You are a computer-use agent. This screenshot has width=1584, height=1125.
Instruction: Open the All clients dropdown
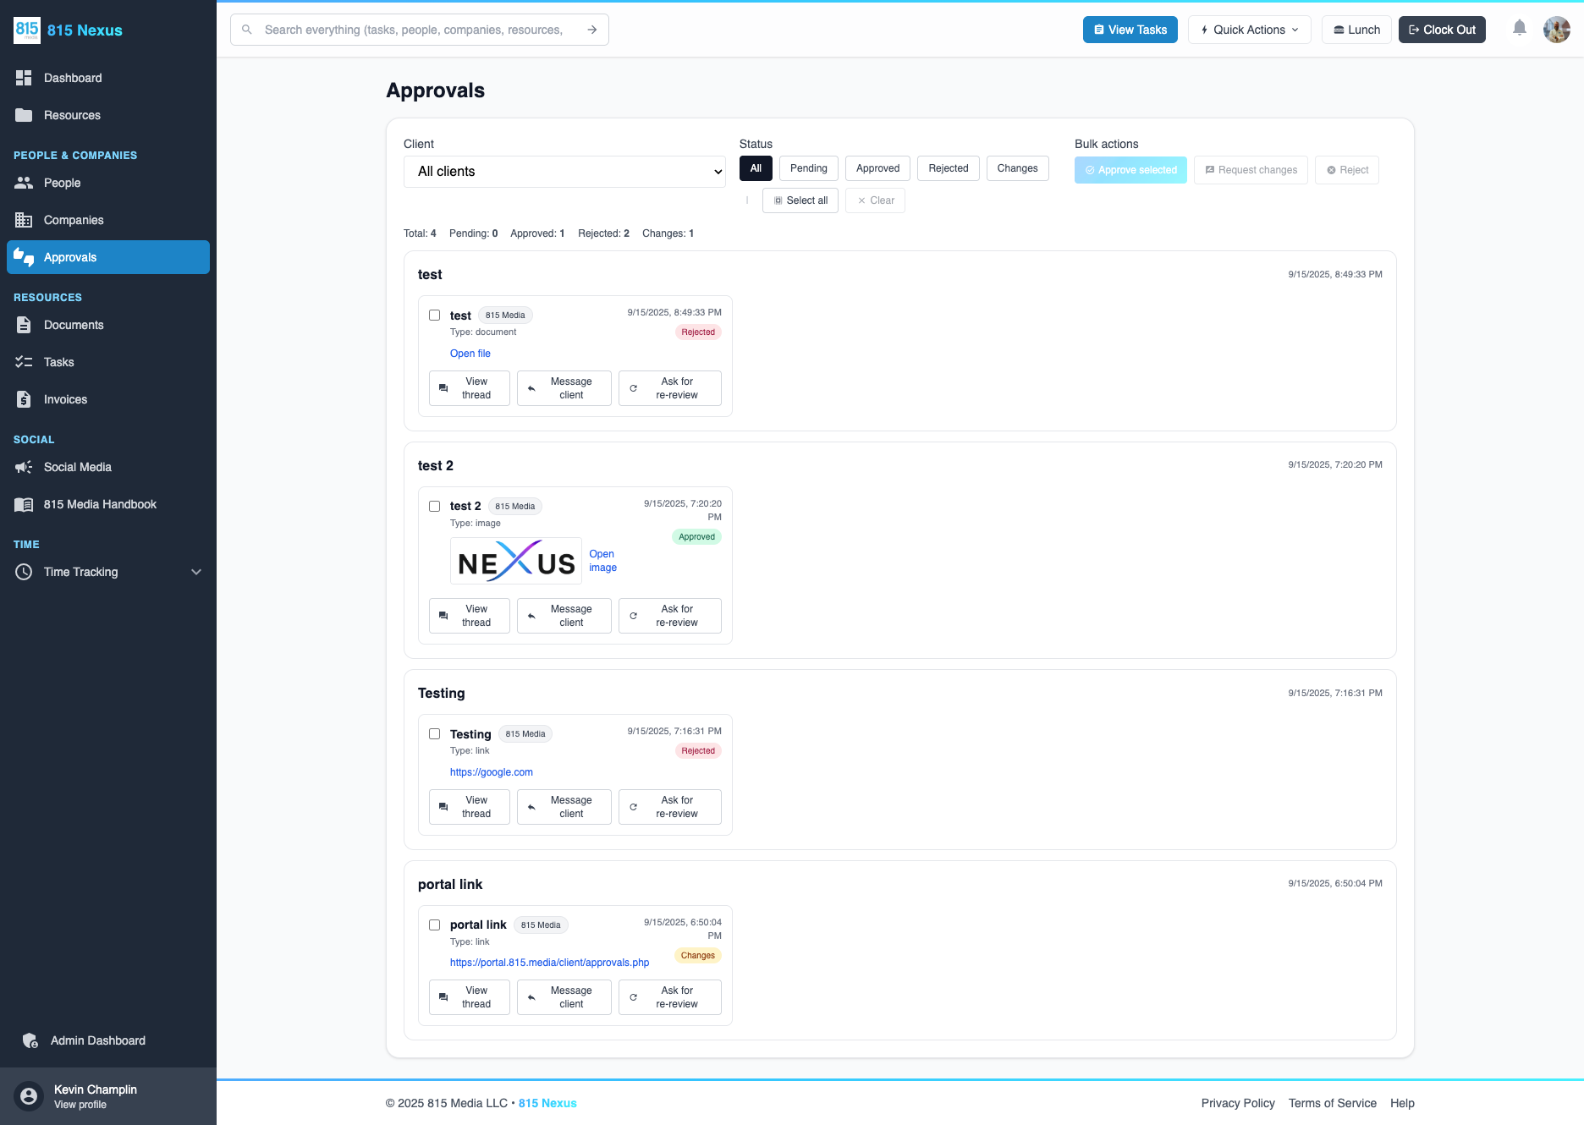tap(564, 172)
